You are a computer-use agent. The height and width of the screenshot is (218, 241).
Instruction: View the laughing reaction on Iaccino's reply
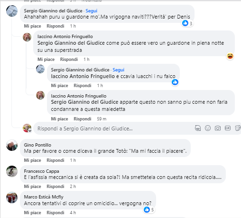coord(230,56)
